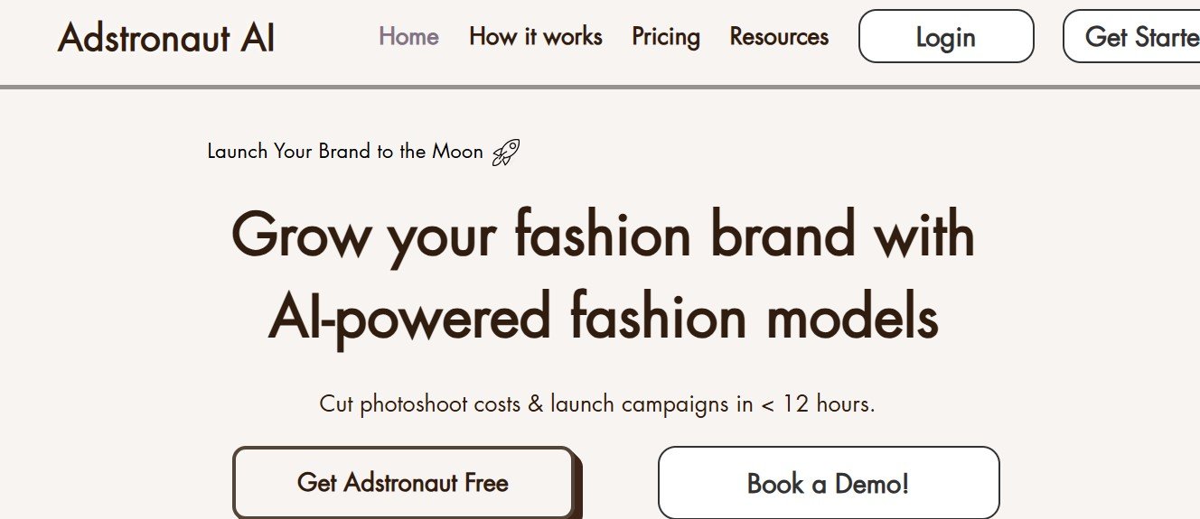Click the rocket icon beside the tagline

pyautogui.click(x=505, y=153)
